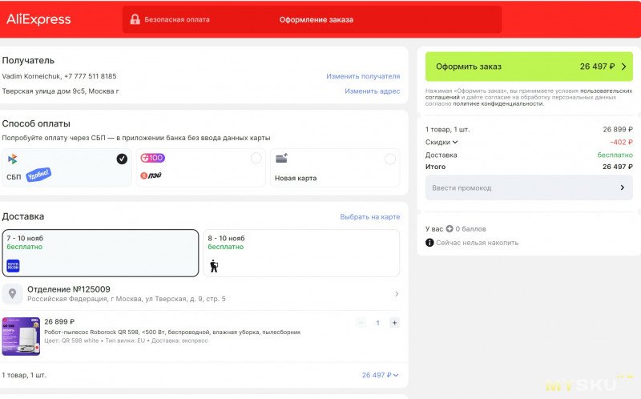This screenshot has width=641, height=399.
Task: Click the new card icon
Action: [x=282, y=159]
